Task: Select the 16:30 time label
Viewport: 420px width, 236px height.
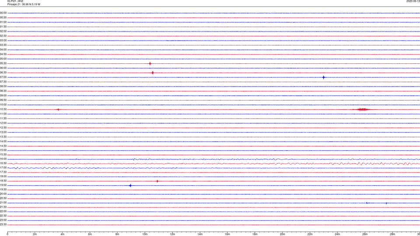Action: [x=3, y=163]
